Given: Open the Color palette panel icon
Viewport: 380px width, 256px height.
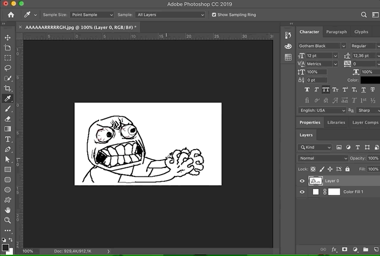Looking at the screenshot, I should click(x=288, y=46).
